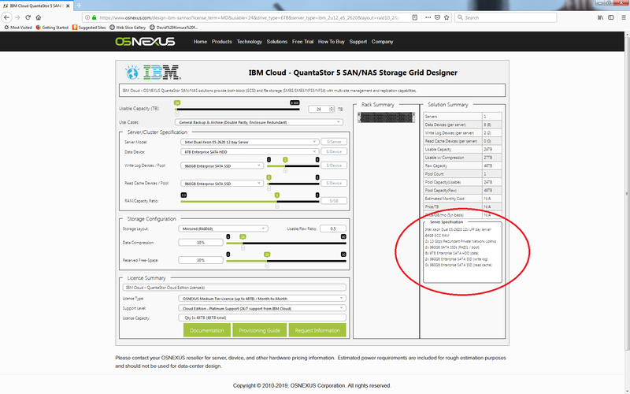Image resolution: width=630 pixels, height=394 pixels.
Task: Open the Support menu item
Action: pyautogui.click(x=358, y=42)
